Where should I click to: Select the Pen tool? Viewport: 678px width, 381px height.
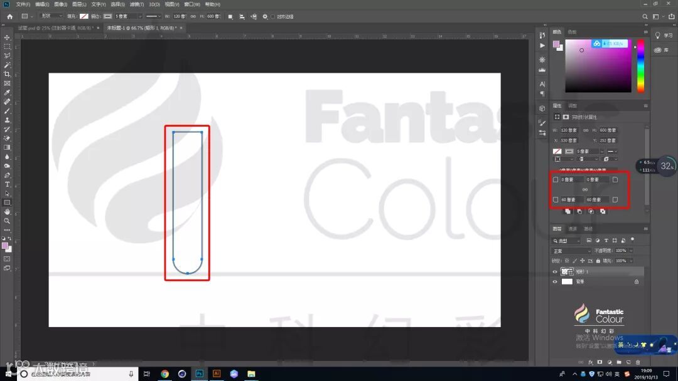(7, 175)
